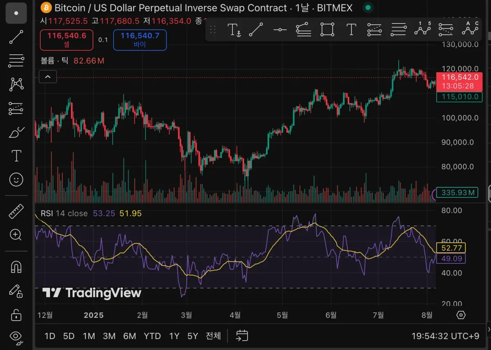Open the emoji icons tool
Viewport: 491px width, 350px height.
point(16,179)
